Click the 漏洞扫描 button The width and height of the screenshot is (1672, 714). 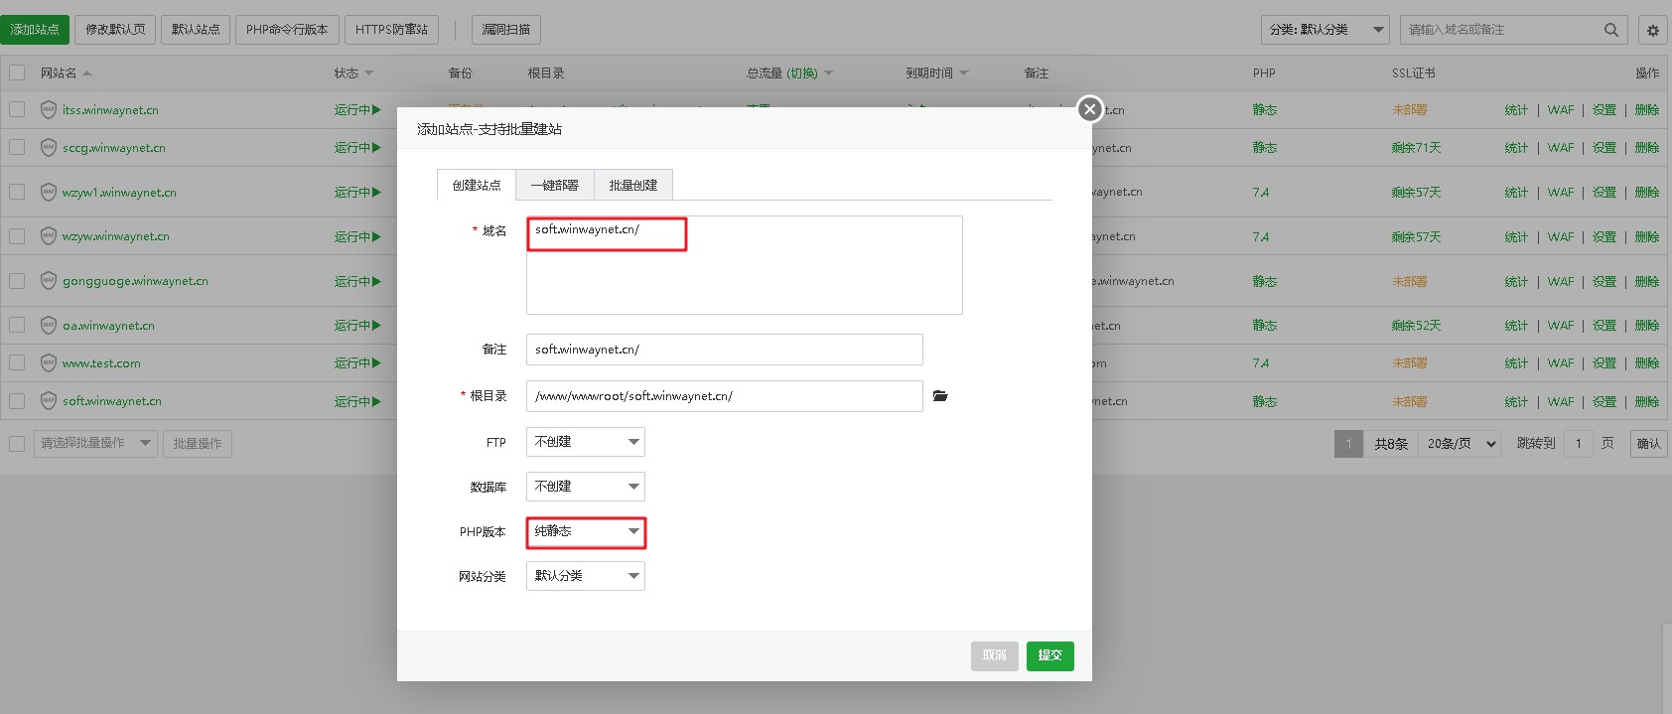(506, 30)
